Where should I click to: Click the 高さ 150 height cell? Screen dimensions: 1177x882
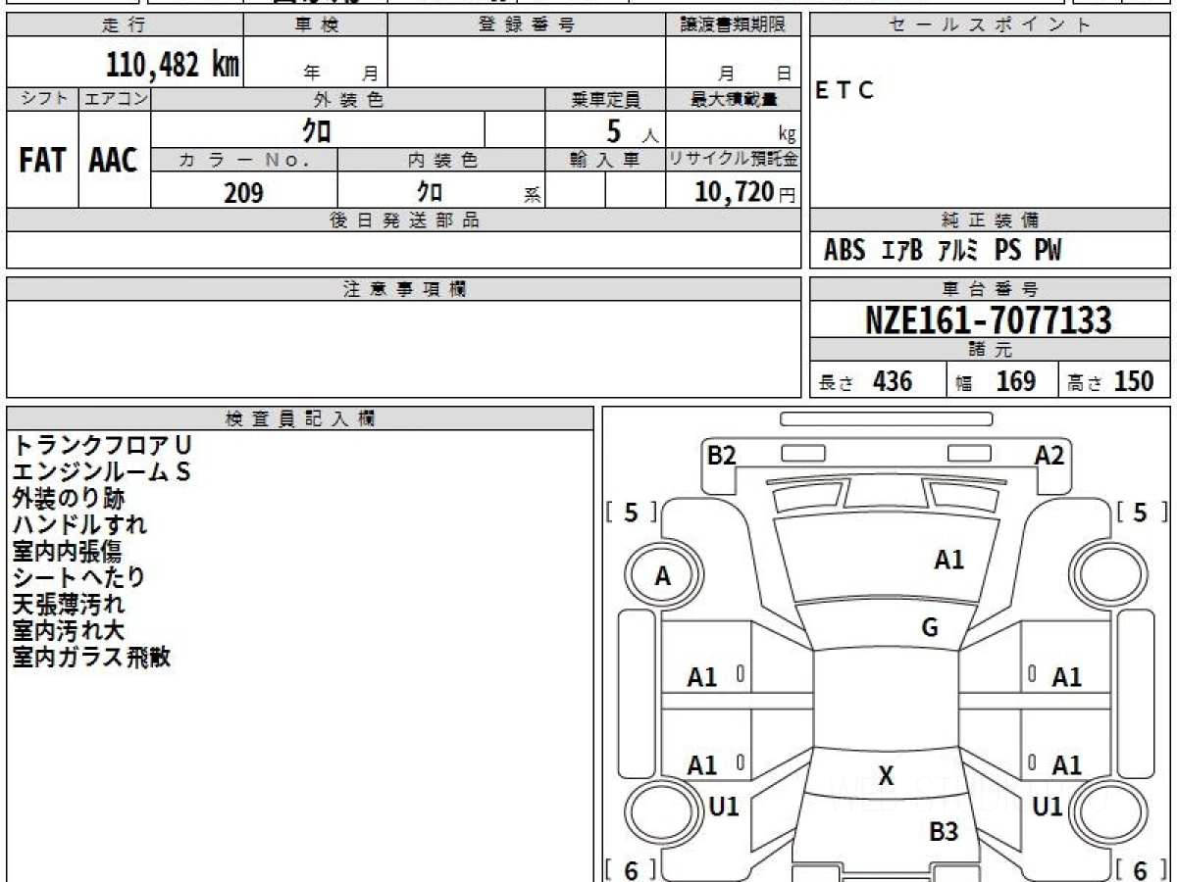[1114, 381]
